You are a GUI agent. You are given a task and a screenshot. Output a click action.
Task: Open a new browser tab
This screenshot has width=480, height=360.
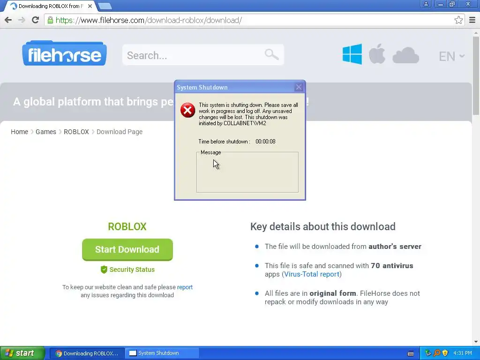105,6
